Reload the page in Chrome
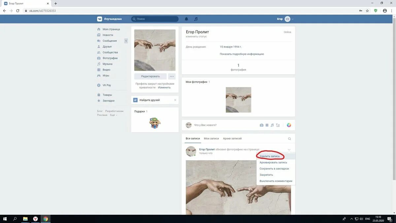Screen dimensions: 396x223 pos(18,11)
